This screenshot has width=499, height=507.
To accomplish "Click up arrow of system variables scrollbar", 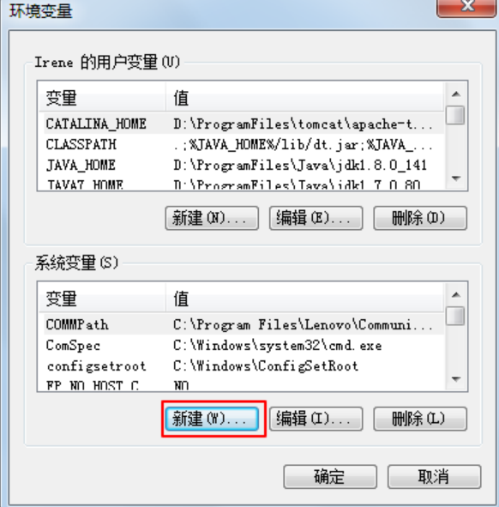I will click(455, 294).
